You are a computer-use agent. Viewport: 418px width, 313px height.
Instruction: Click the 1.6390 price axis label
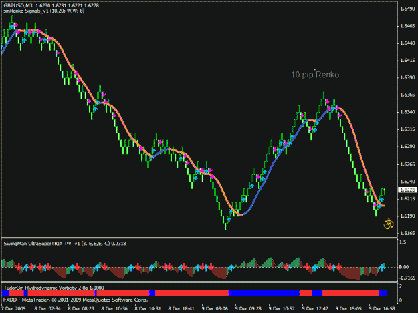coord(407,77)
